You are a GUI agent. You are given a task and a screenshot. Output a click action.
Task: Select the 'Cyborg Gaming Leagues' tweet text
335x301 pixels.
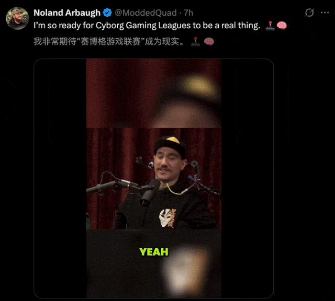pos(147,26)
